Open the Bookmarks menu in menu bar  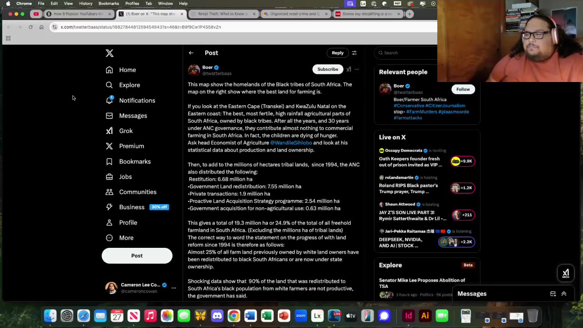[109, 3]
